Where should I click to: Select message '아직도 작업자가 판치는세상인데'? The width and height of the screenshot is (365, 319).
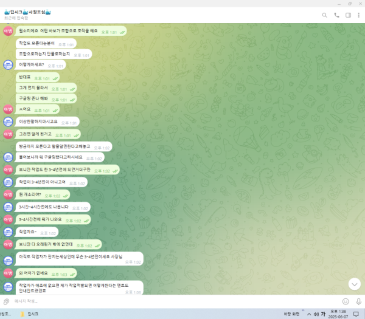click(79, 259)
